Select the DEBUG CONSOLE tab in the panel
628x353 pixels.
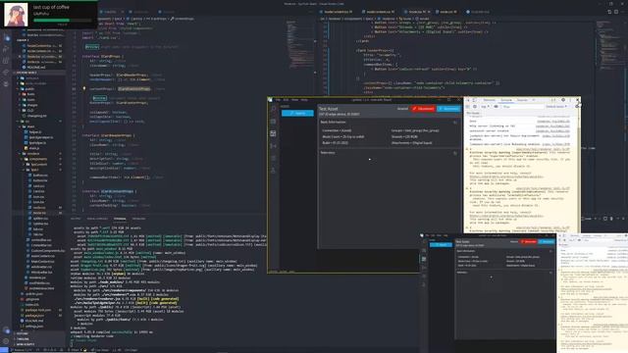97,219
